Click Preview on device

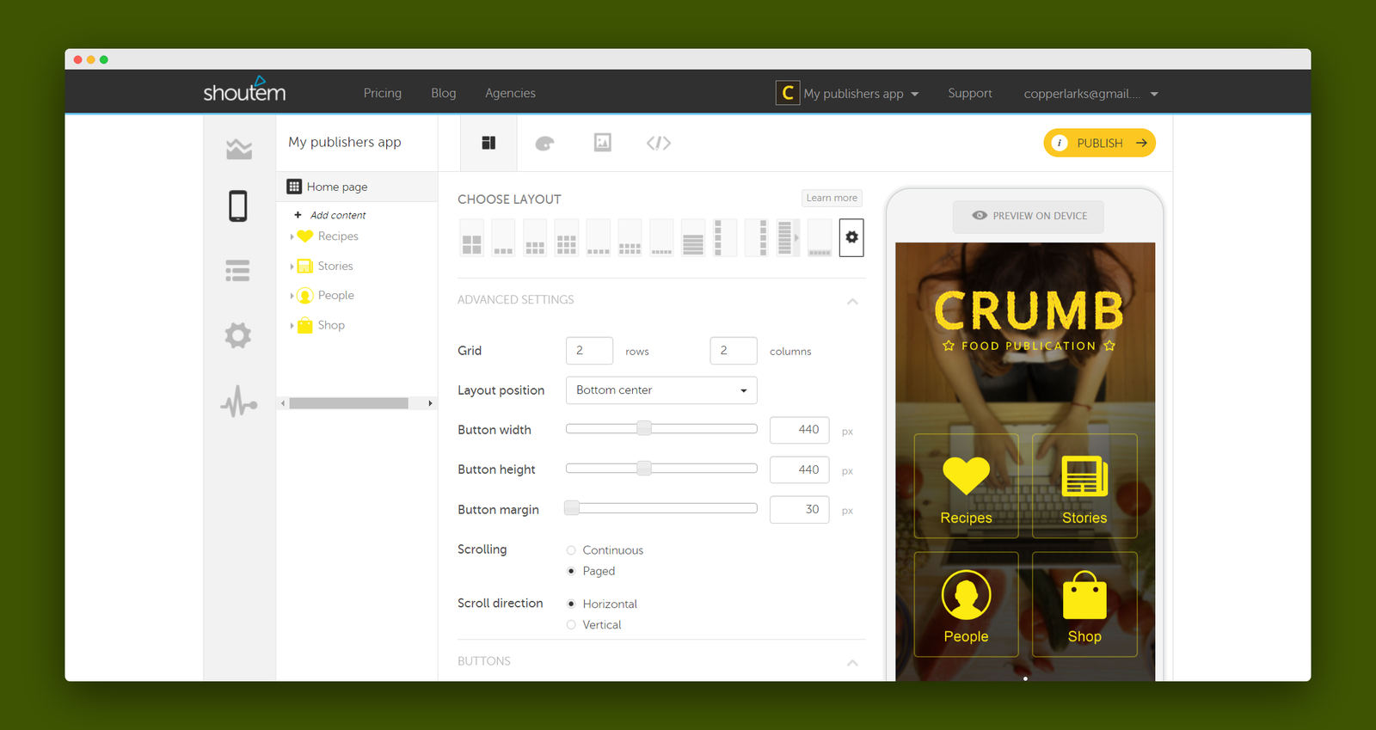coord(1029,216)
